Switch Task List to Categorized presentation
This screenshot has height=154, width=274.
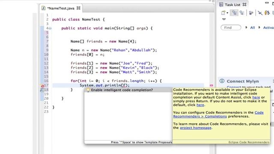click(x=235, y=13)
